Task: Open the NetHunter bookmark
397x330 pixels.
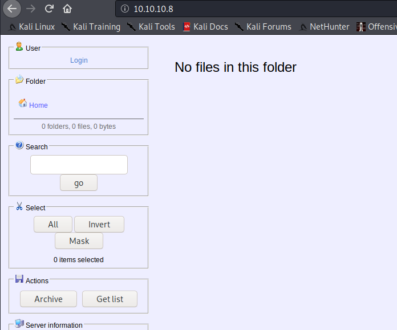Action: [x=324, y=27]
